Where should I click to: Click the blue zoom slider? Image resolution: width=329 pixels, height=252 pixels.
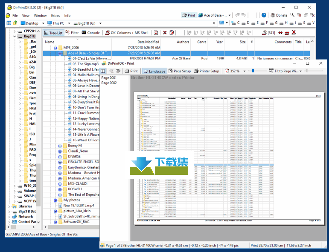[x=253, y=71]
